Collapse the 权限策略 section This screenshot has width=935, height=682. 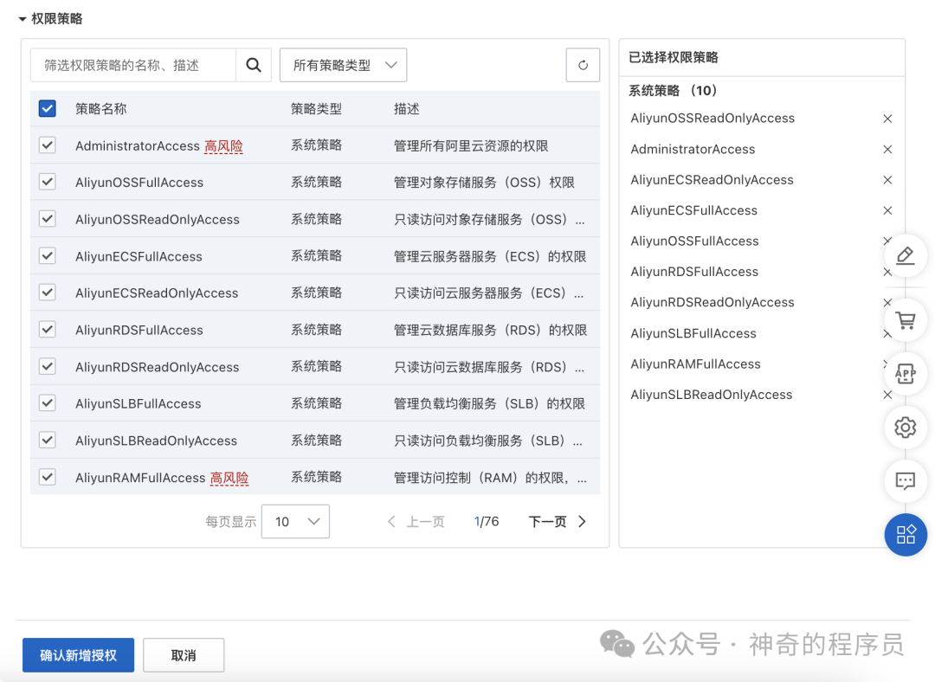[23, 19]
